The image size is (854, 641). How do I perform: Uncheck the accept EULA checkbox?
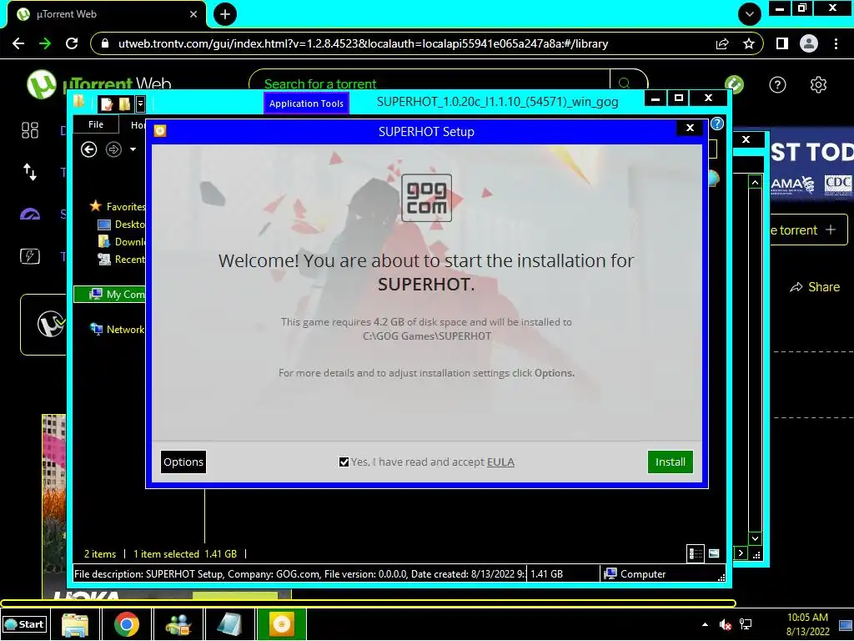pyautogui.click(x=344, y=462)
